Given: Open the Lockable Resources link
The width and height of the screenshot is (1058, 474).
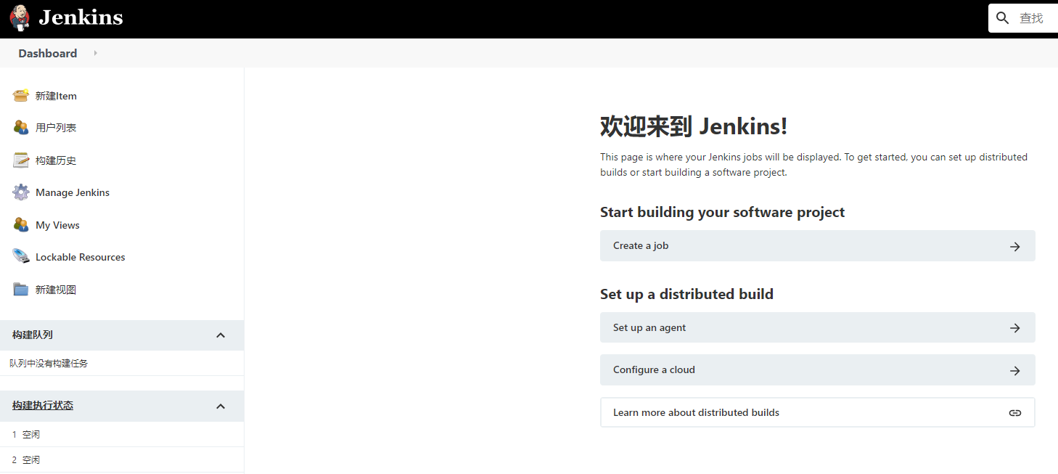Looking at the screenshot, I should click(81, 257).
